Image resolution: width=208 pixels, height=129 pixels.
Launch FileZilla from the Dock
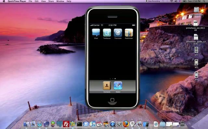(x=66, y=124)
